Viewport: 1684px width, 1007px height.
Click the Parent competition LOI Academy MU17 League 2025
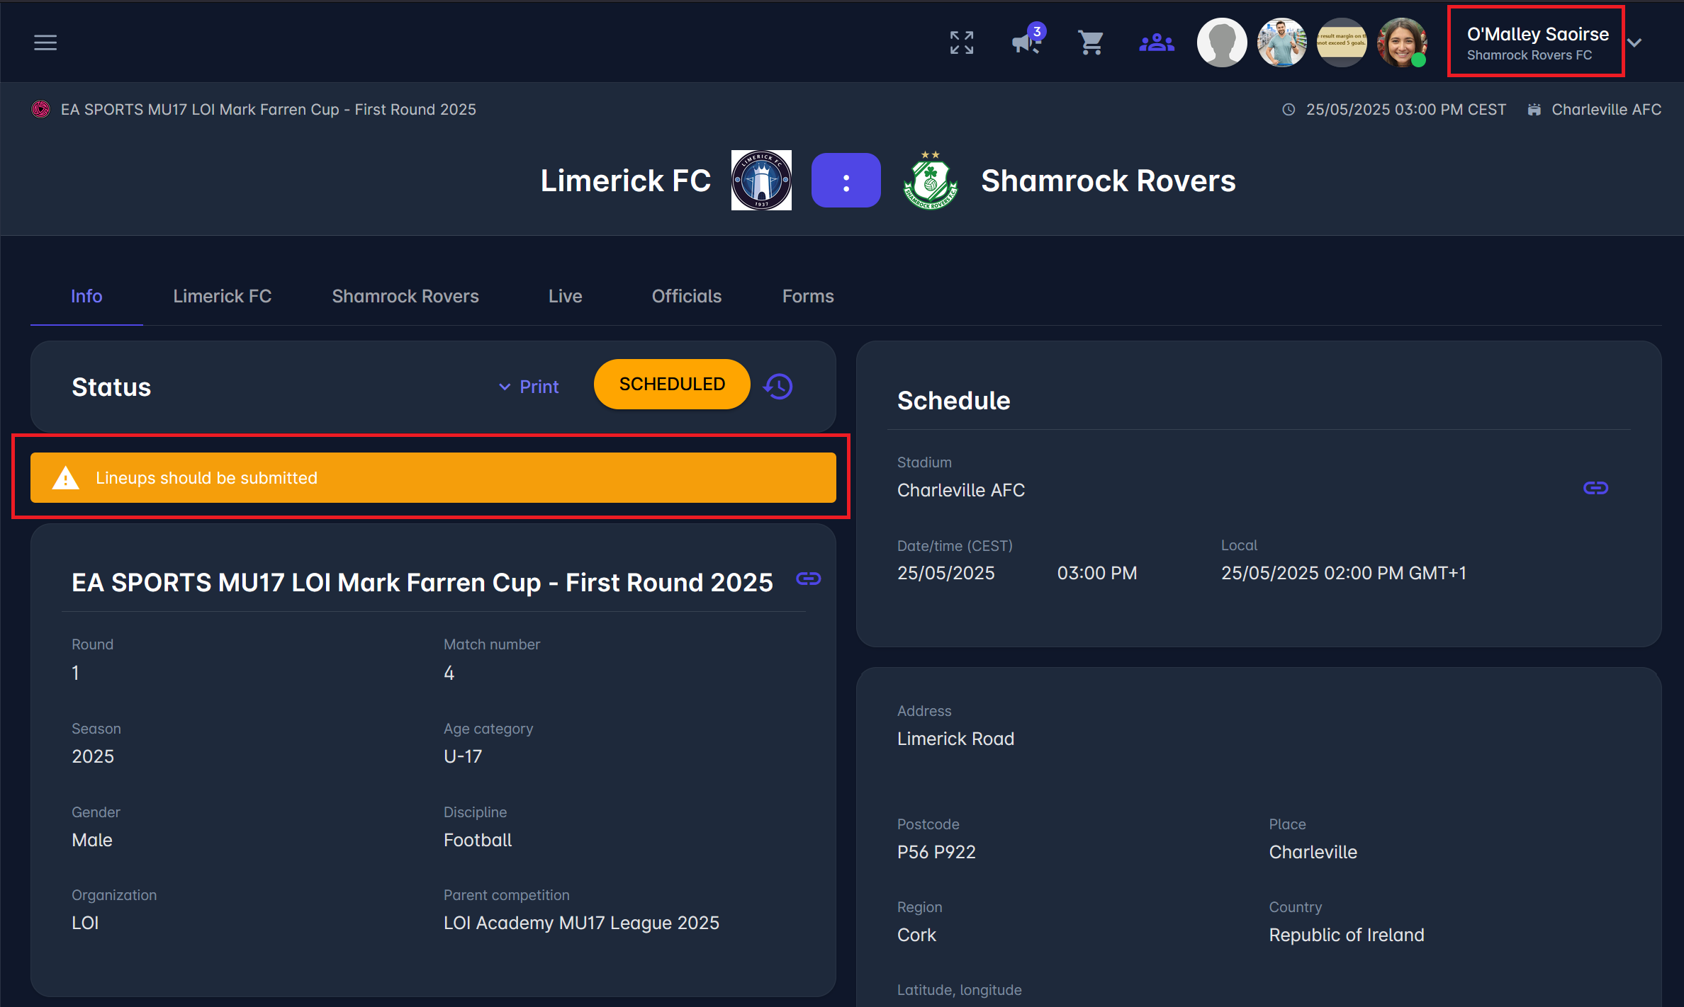pos(581,923)
